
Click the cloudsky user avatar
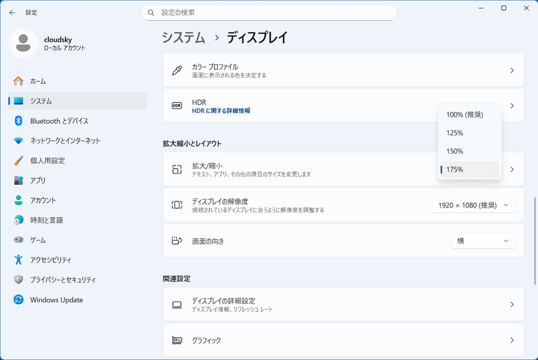[x=24, y=43]
